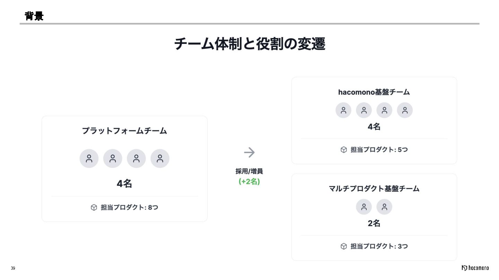Image resolution: width=499 pixels, height=280 pixels.
Task: Click the second avatar in マルチプロダクト基盤チーム
Action: point(384,207)
